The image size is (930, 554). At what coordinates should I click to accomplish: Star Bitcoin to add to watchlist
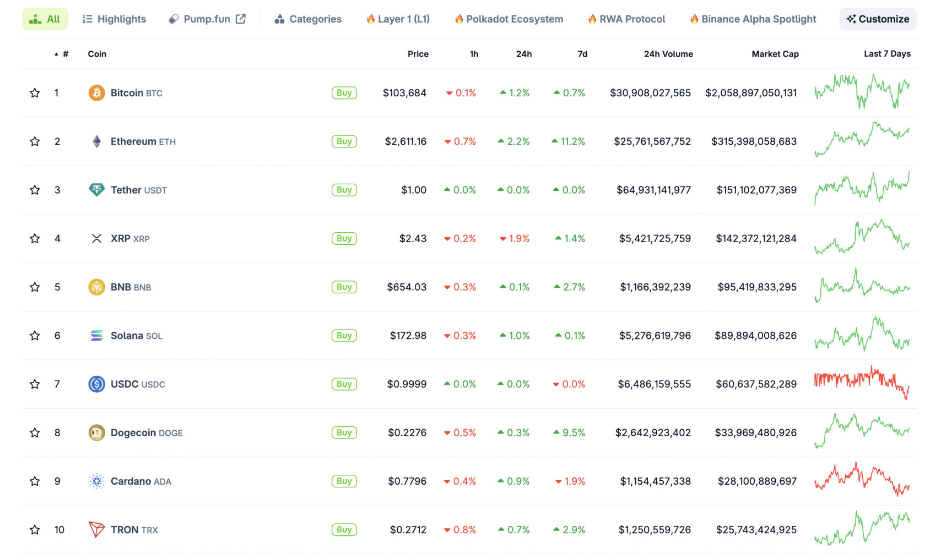tap(35, 93)
